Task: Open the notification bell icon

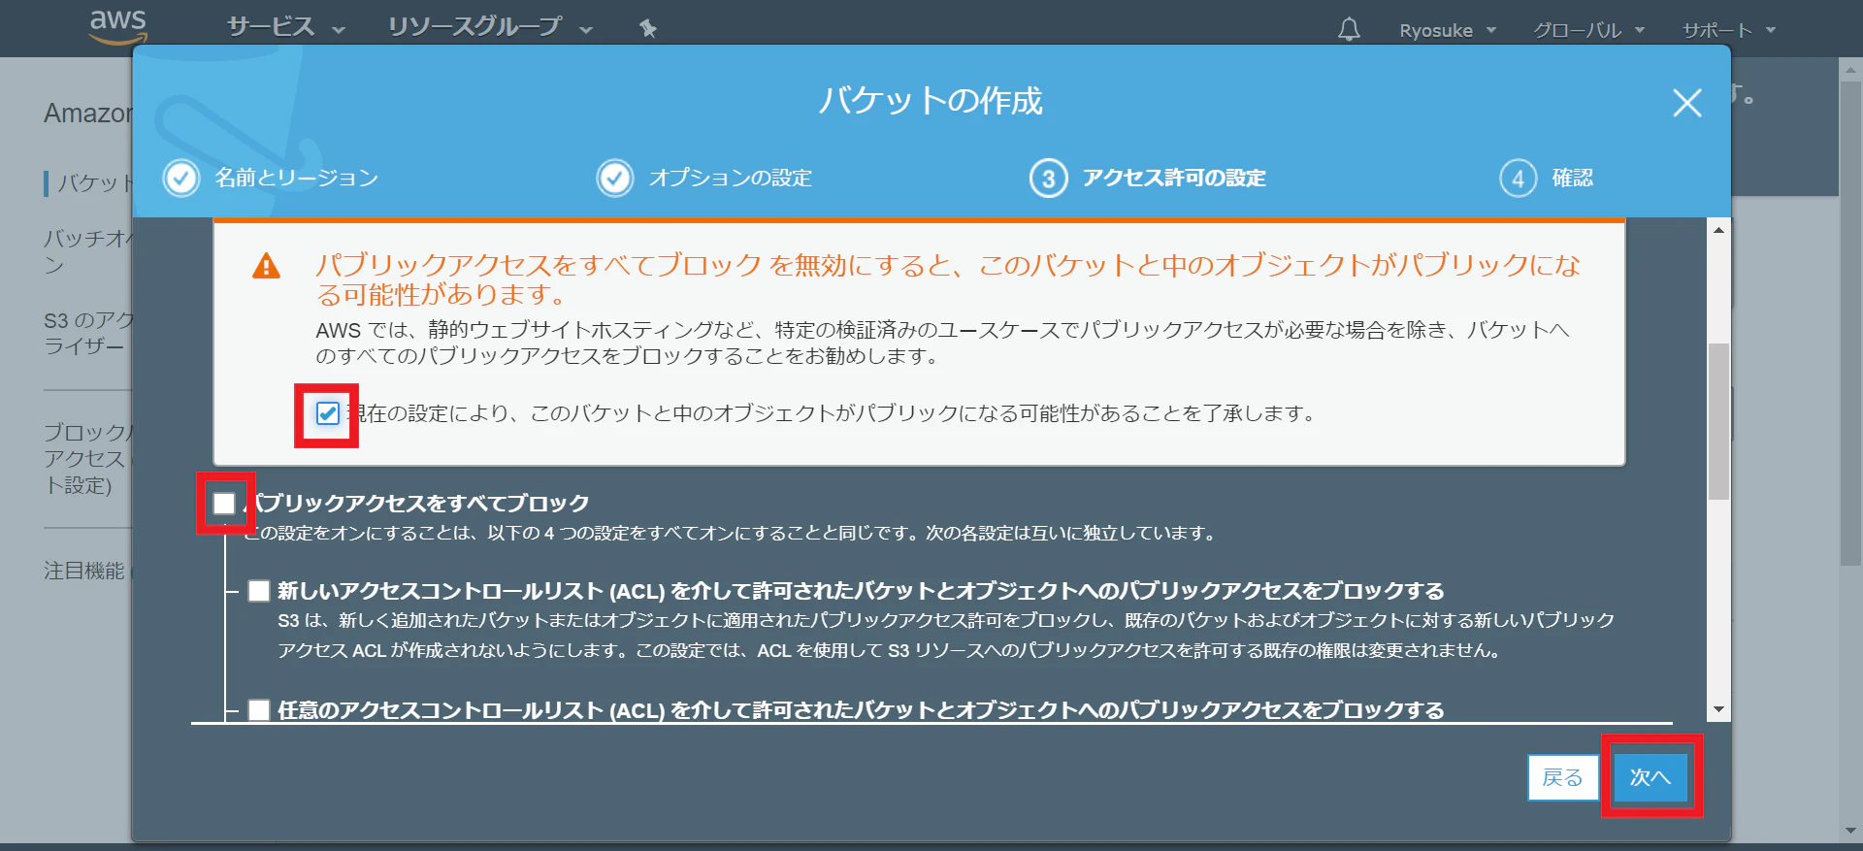Action: pos(1349,29)
